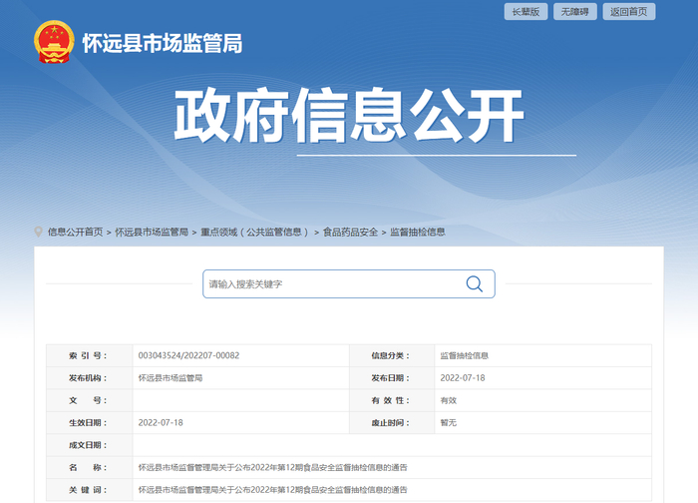Select effective date 2022-07-18 next to 生效日期
Image resolution: width=698 pixels, height=503 pixels.
(x=161, y=422)
